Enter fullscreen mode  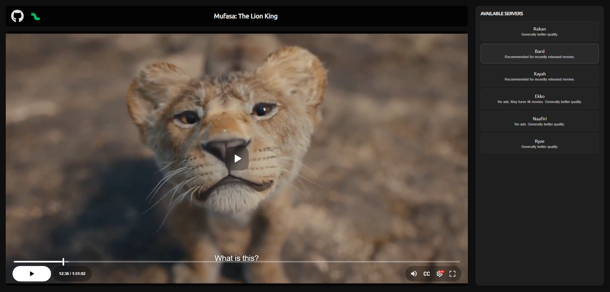pyautogui.click(x=452, y=274)
